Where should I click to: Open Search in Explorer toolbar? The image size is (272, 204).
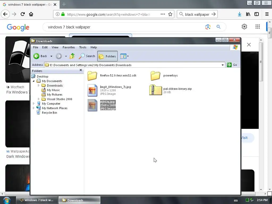click(87, 56)
